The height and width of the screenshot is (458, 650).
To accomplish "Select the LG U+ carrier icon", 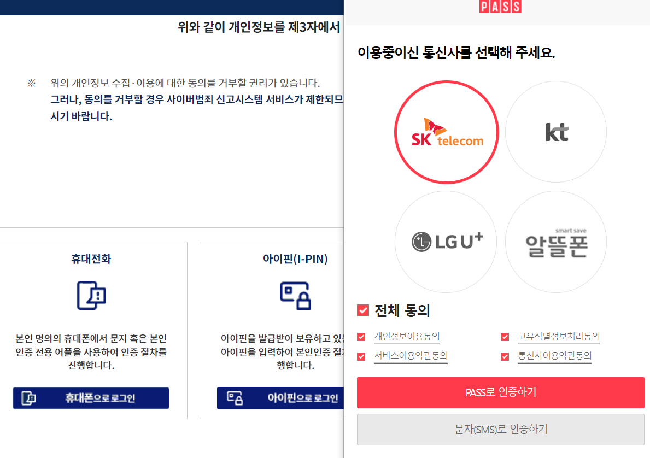I will [x=446, y=241].
